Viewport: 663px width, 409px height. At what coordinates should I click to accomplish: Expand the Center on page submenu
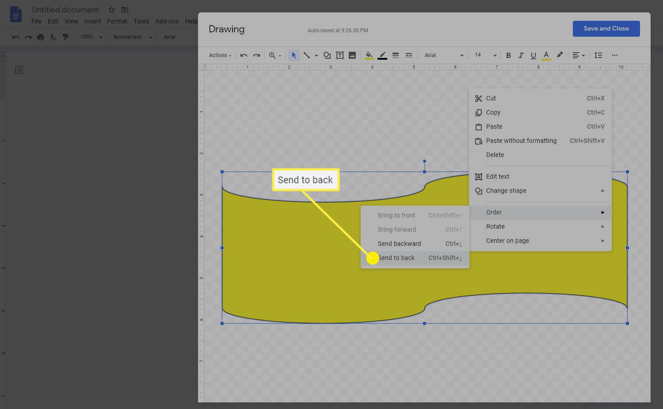click(540, 241)
